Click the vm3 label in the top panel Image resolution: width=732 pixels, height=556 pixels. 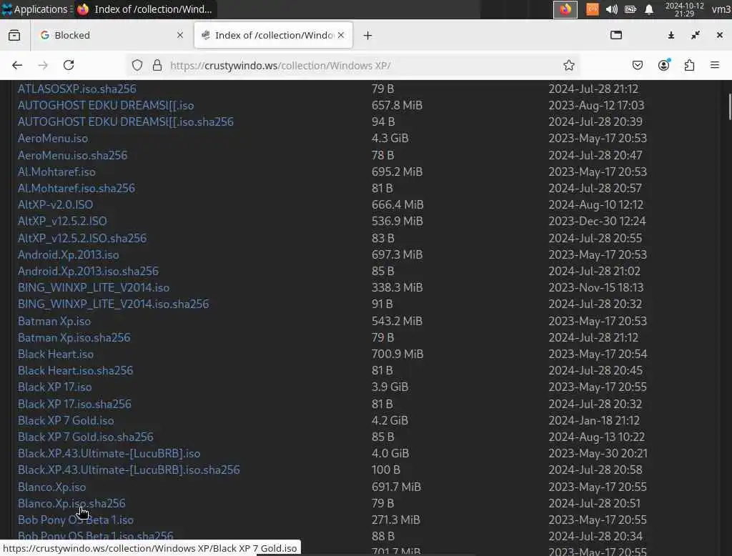click(x=721, y=9)
